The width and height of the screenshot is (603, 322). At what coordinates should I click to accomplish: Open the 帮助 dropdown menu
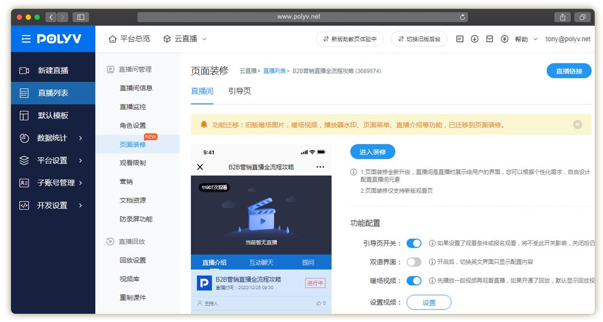[526, 39]
